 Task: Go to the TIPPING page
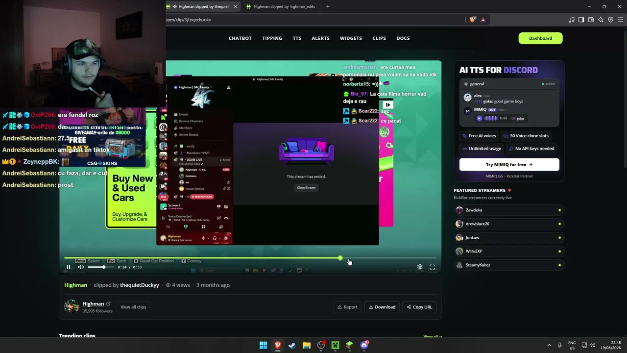click(x=272, y=38)
